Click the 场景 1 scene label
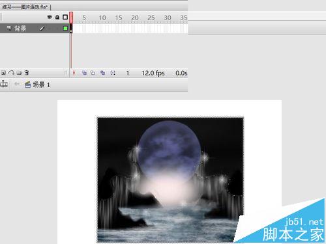Image resolution: width=326 pixels, height=244 pixels. pos(41,85)
